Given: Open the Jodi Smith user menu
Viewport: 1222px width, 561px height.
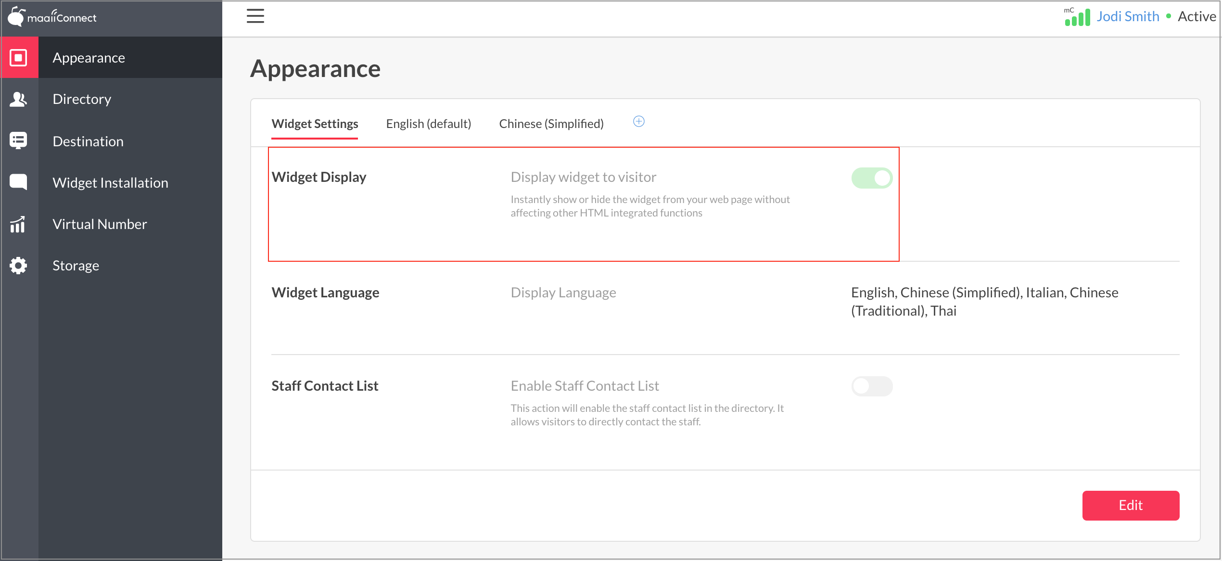Looking at the screenshot, I should coord(1127,17).
